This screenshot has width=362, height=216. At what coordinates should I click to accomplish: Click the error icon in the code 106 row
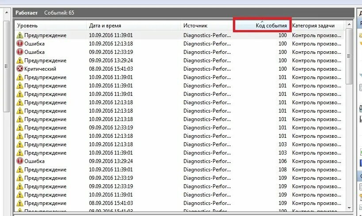(x=20, y=161)
